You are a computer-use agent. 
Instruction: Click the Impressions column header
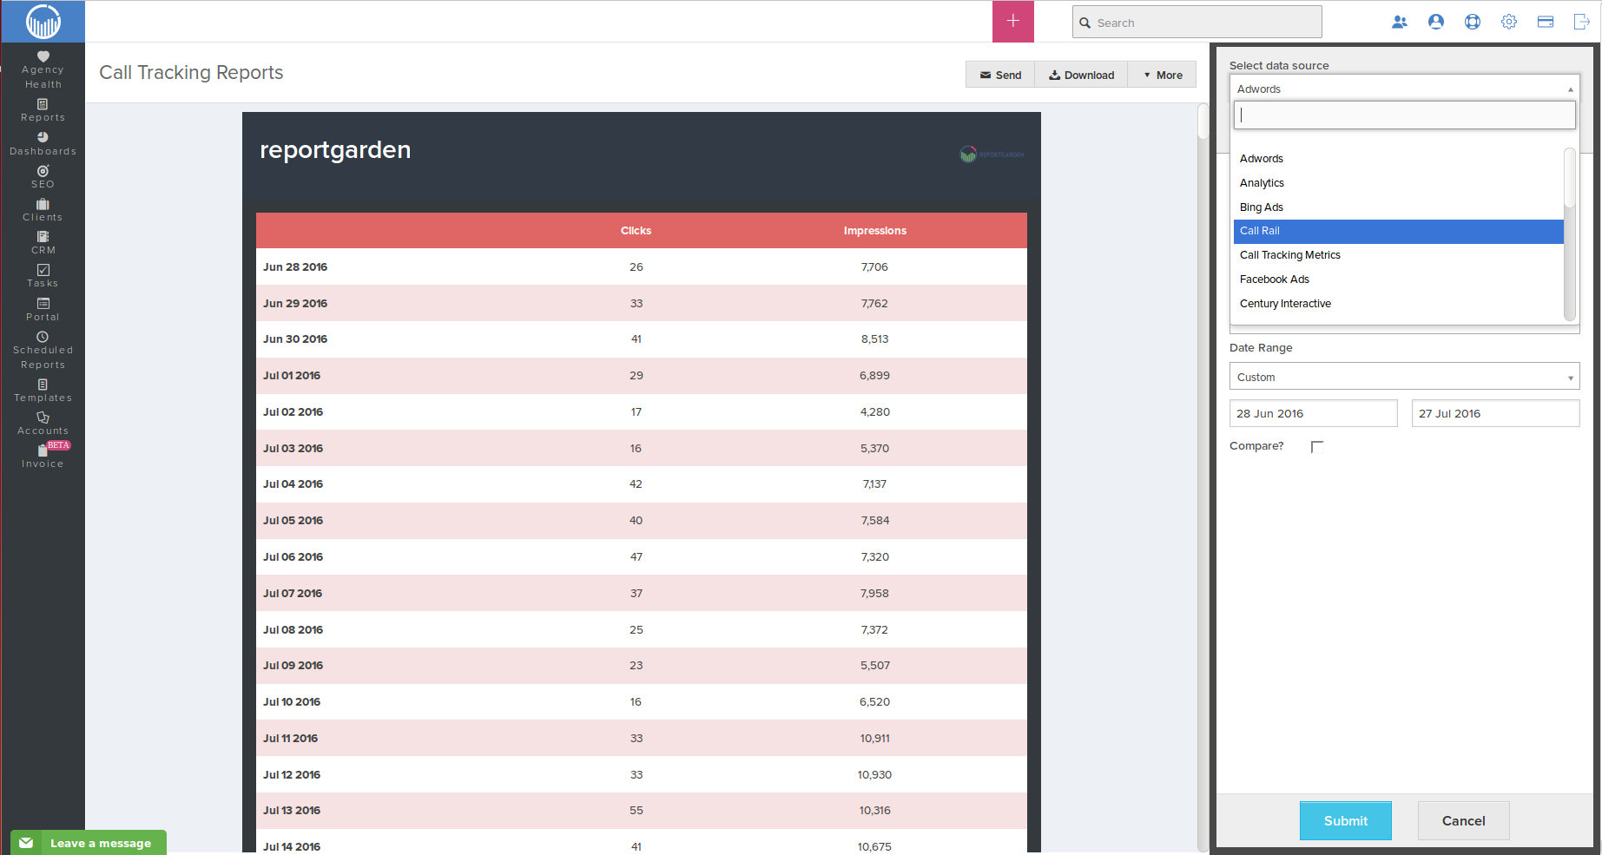tap(875, 231)
